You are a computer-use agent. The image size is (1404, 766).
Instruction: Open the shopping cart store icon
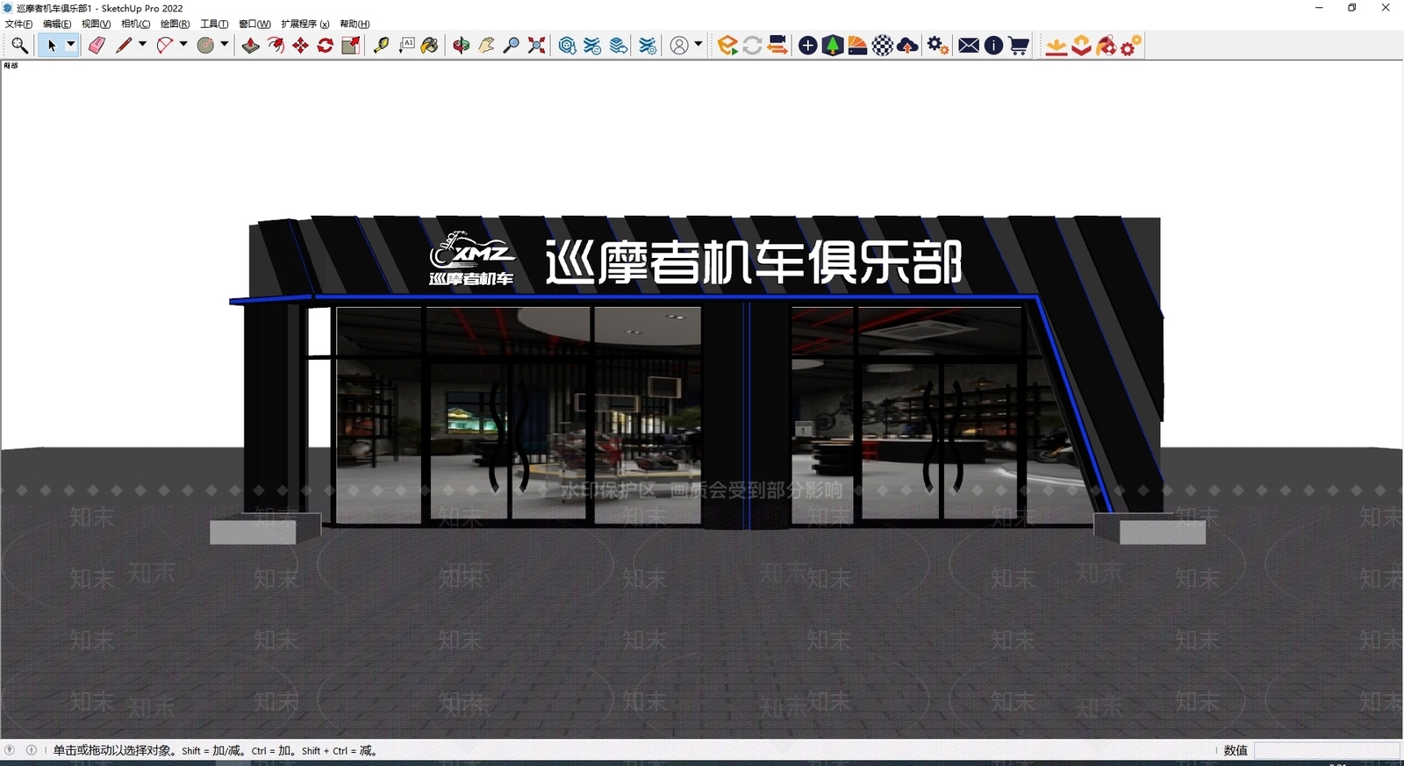coord(1019,46)
